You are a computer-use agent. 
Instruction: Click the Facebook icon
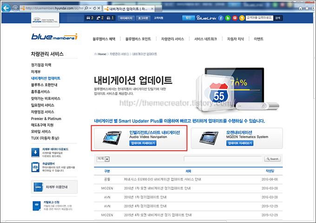coord(221,18)
